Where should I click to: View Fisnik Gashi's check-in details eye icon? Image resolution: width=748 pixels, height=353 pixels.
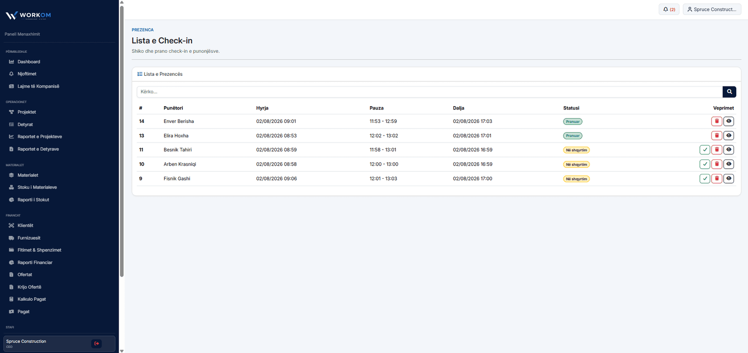tap(729, 179)
